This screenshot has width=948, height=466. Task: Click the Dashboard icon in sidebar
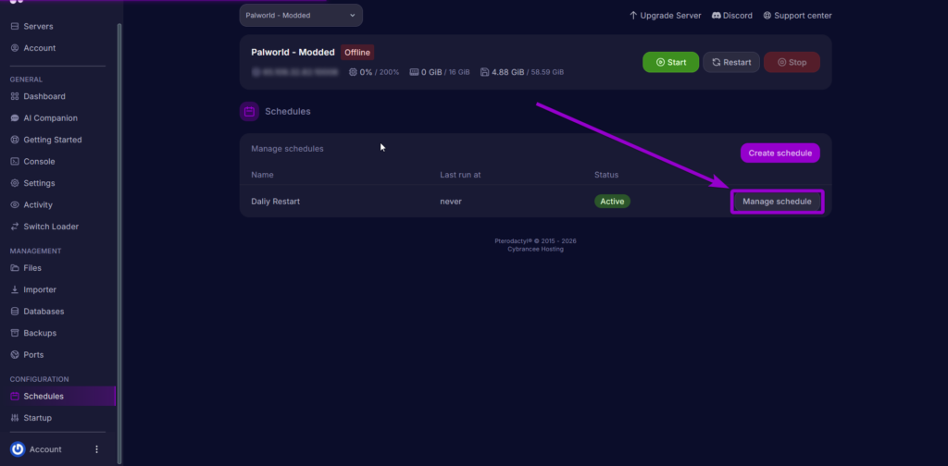[x=15, y=96]
